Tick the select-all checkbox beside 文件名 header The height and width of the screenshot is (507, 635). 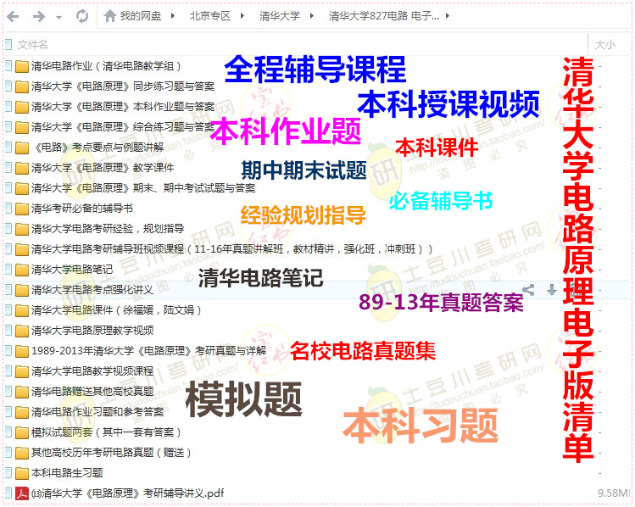(x=7, y=44)
